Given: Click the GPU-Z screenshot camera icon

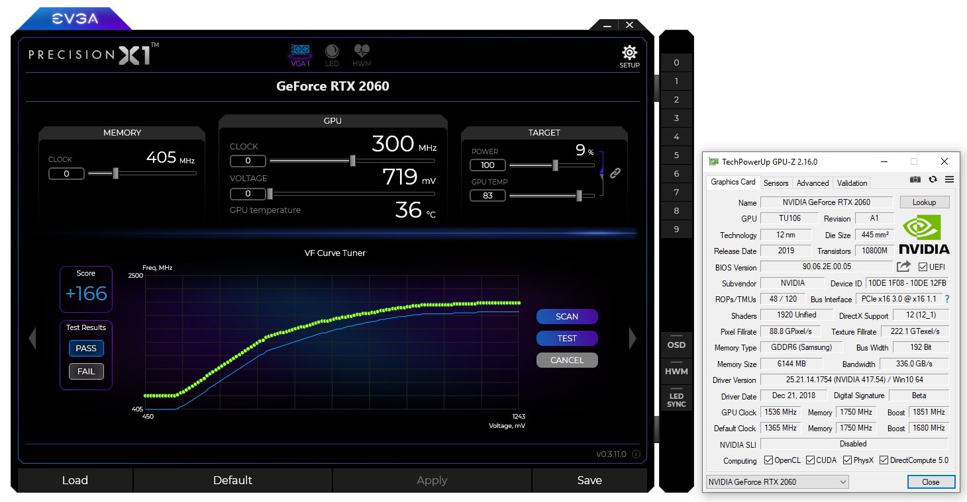Looking at the screenshot, I should tap(915, 179).
